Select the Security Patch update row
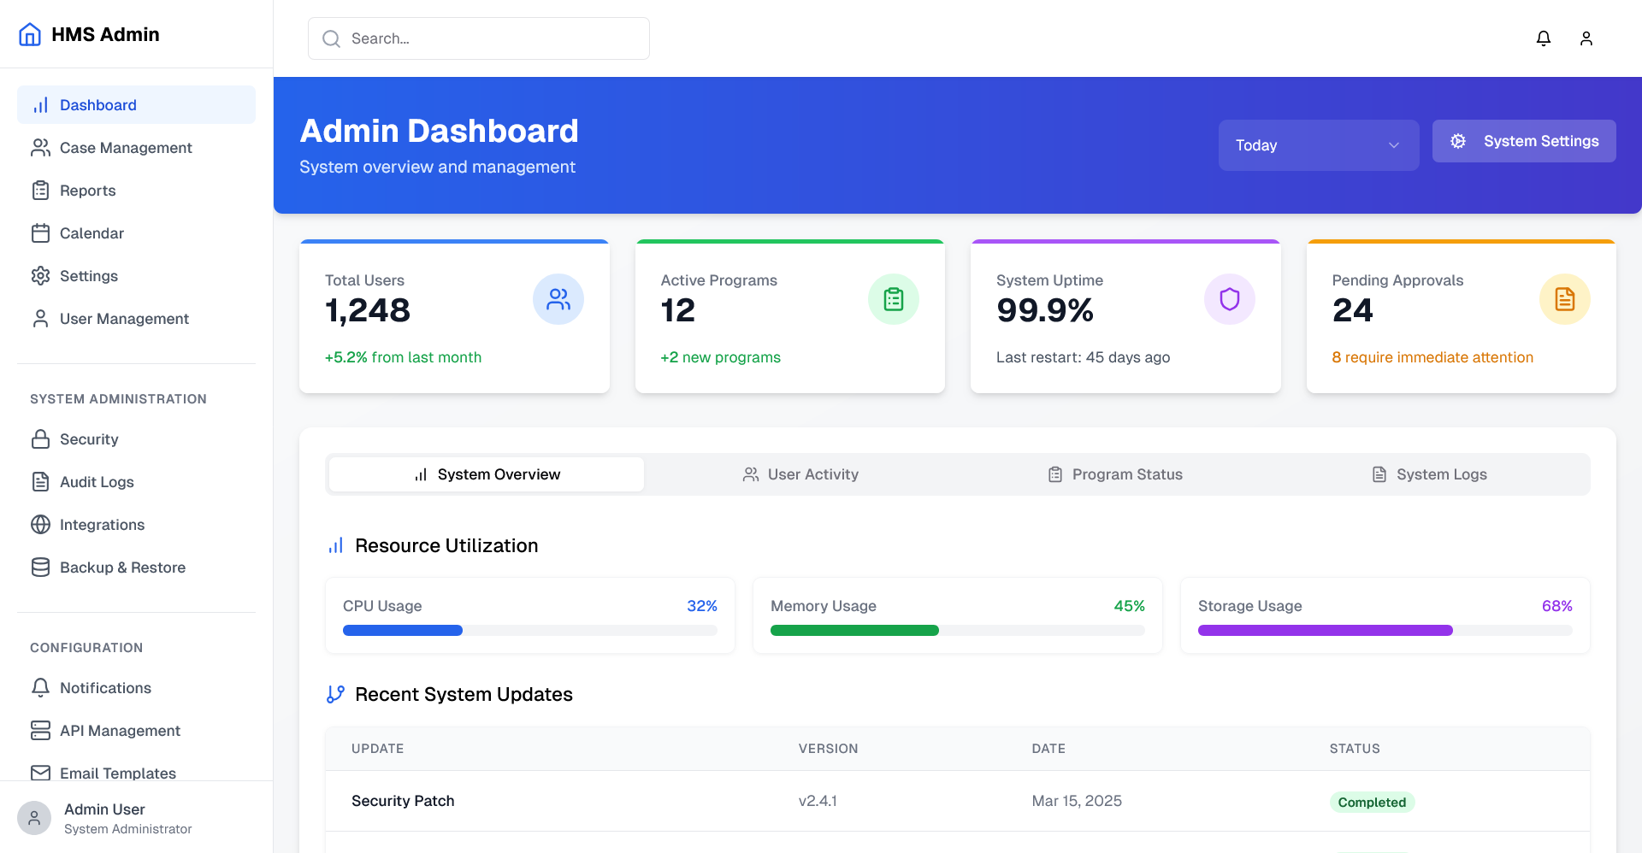This screenshot has height=853, width=1642. tap(957, 801)
